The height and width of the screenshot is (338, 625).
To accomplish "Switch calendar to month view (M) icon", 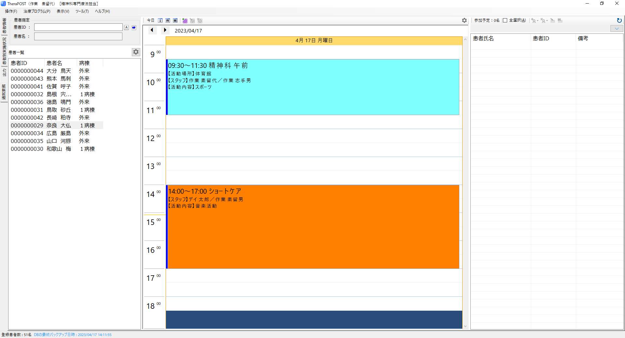I will [x=175, y=20].
